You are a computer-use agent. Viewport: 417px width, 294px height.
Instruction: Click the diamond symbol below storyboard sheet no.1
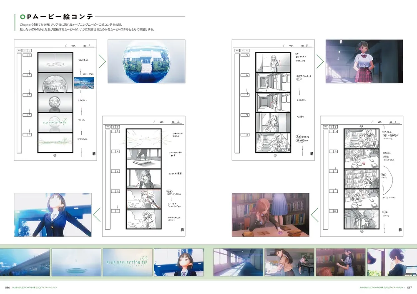(55, 155)
